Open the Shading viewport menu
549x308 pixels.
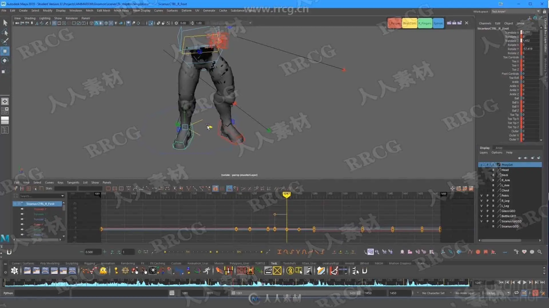pyautogui.click(x=30, y=18)
